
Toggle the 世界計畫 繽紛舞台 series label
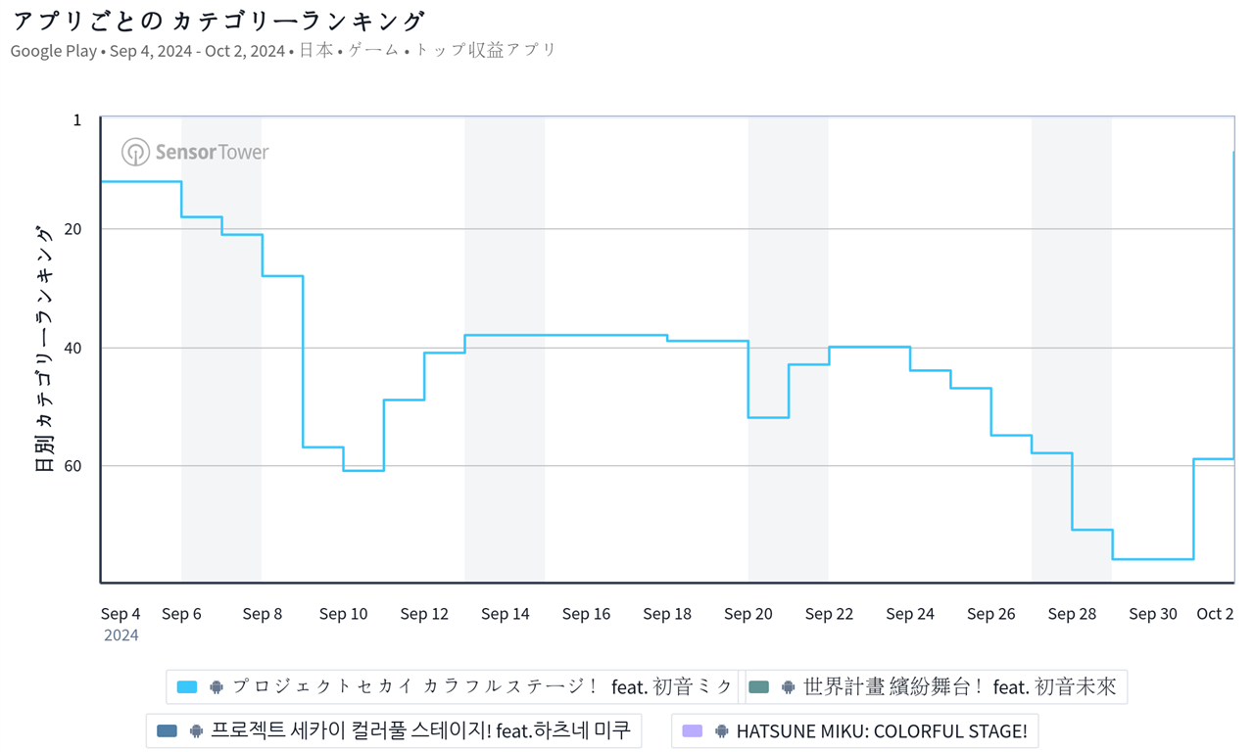pyautogui.click(x=959, y=687)
